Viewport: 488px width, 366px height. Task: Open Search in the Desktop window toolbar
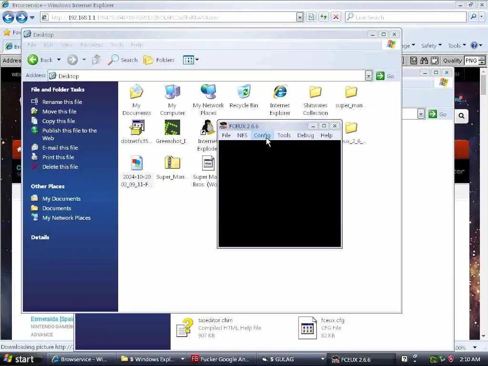[x=122, y=60]
